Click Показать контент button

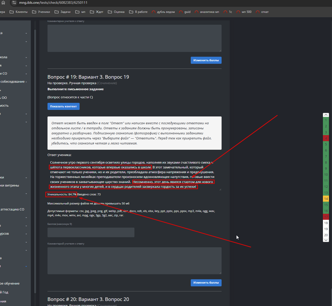point(63,106)
